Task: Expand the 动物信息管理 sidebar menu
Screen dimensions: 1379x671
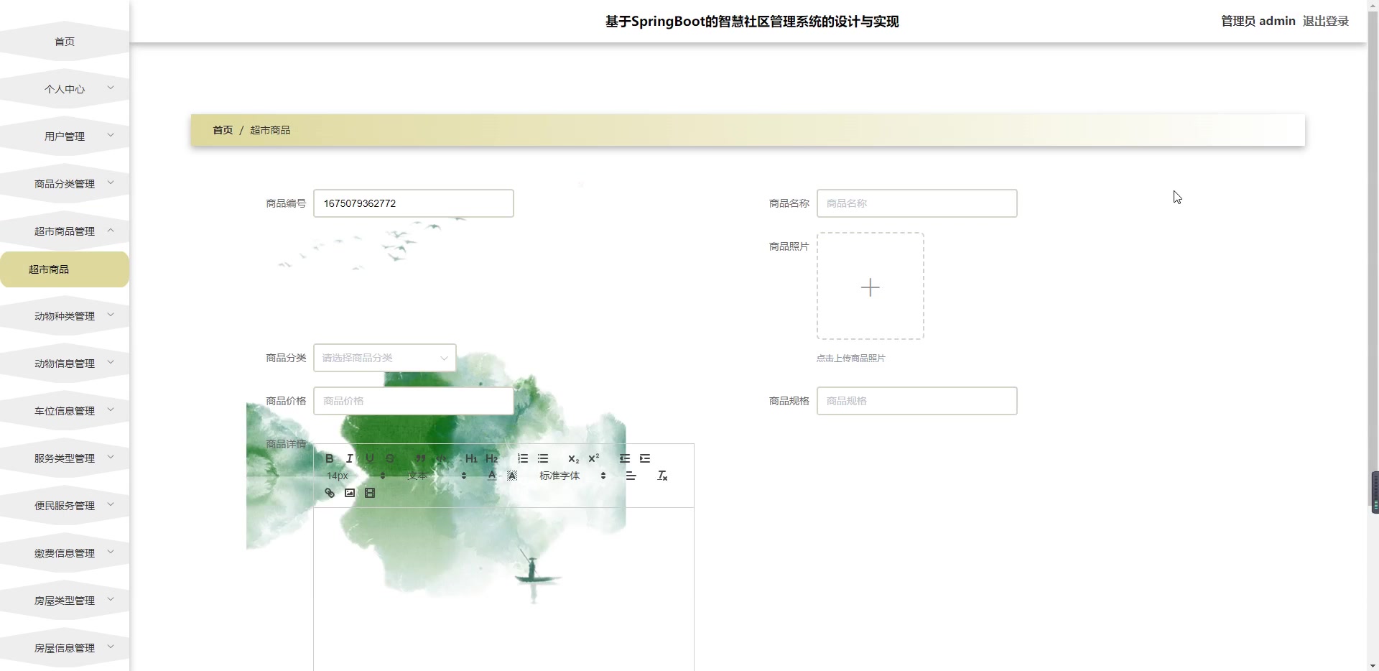Action: tap(65, 364)
